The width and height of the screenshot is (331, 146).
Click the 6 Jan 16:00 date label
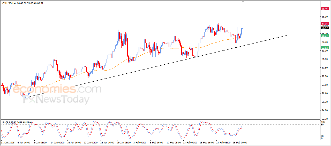(24, 142)
